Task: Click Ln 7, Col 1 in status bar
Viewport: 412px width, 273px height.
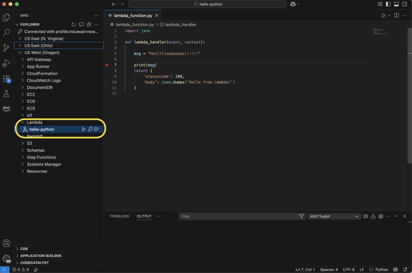Action: pos(305,269)
